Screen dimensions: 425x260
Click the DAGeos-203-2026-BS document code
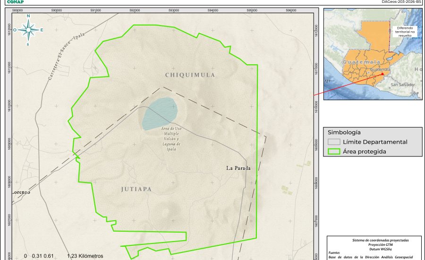tap(401, 2)
